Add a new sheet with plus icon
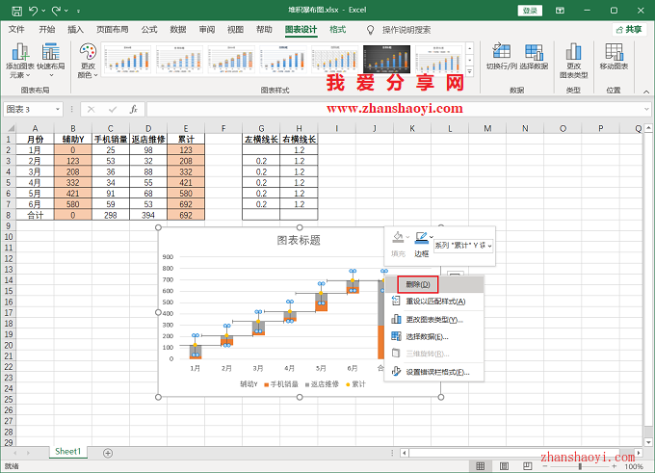The image size is (655, 473). 108,453
